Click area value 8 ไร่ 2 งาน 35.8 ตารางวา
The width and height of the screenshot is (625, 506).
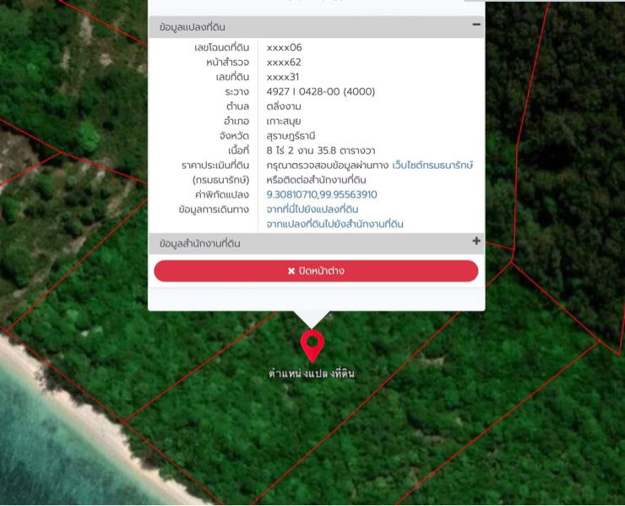pos(320,150)
